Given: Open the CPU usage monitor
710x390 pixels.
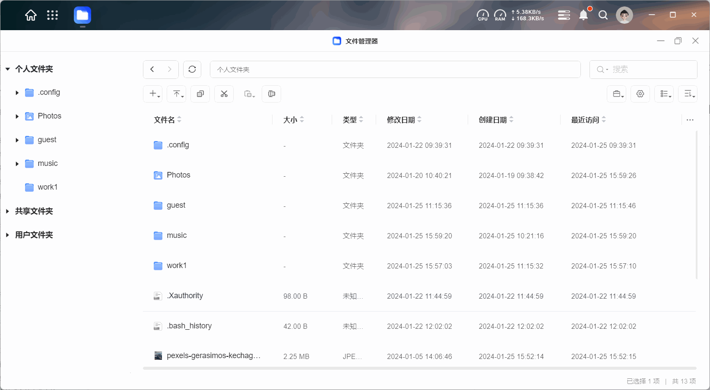Looking at the screenshot, I should 482,16.
